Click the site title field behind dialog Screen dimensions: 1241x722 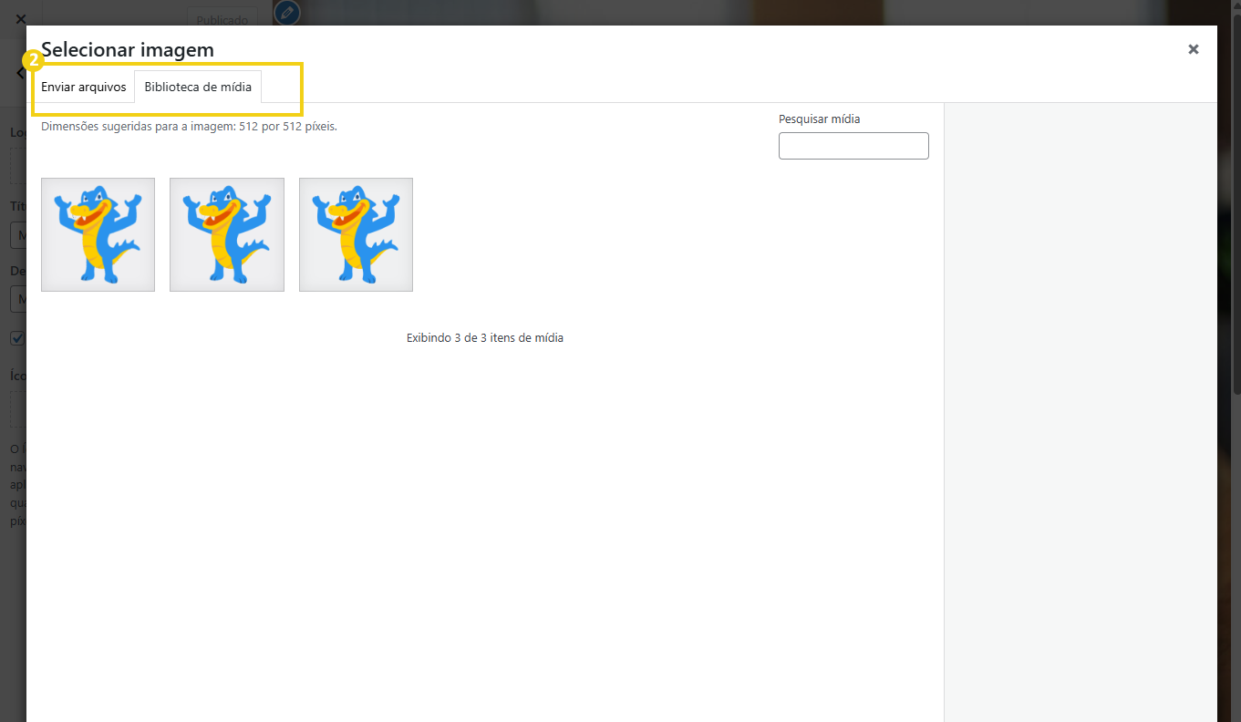coord(17,235)
